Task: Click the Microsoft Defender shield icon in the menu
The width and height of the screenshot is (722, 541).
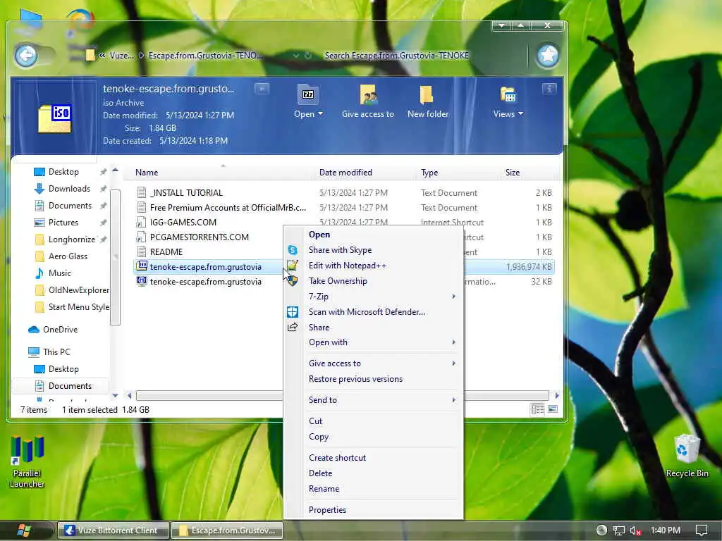Action: (x=293, y=312)
